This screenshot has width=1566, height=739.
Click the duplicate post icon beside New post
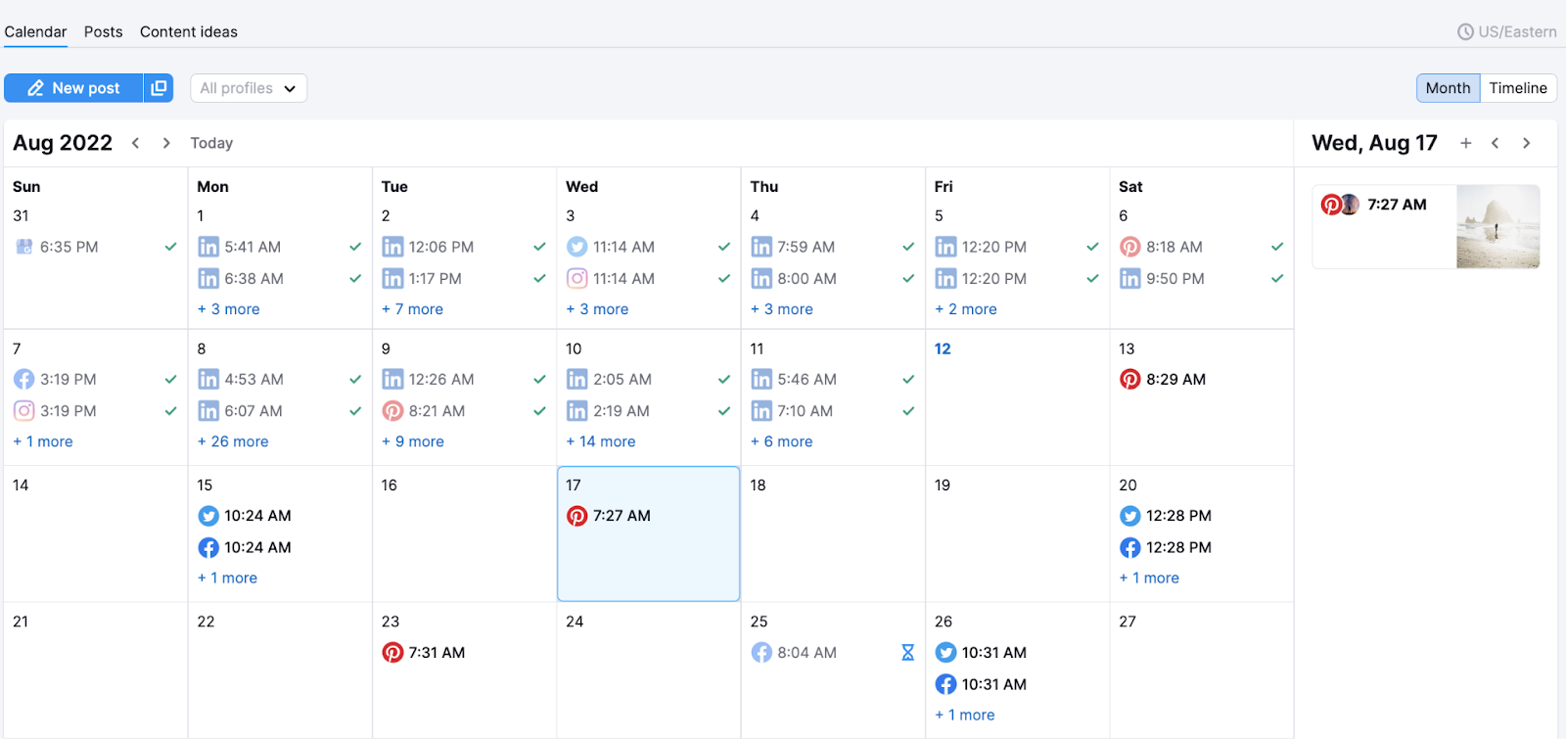point(159,88)
